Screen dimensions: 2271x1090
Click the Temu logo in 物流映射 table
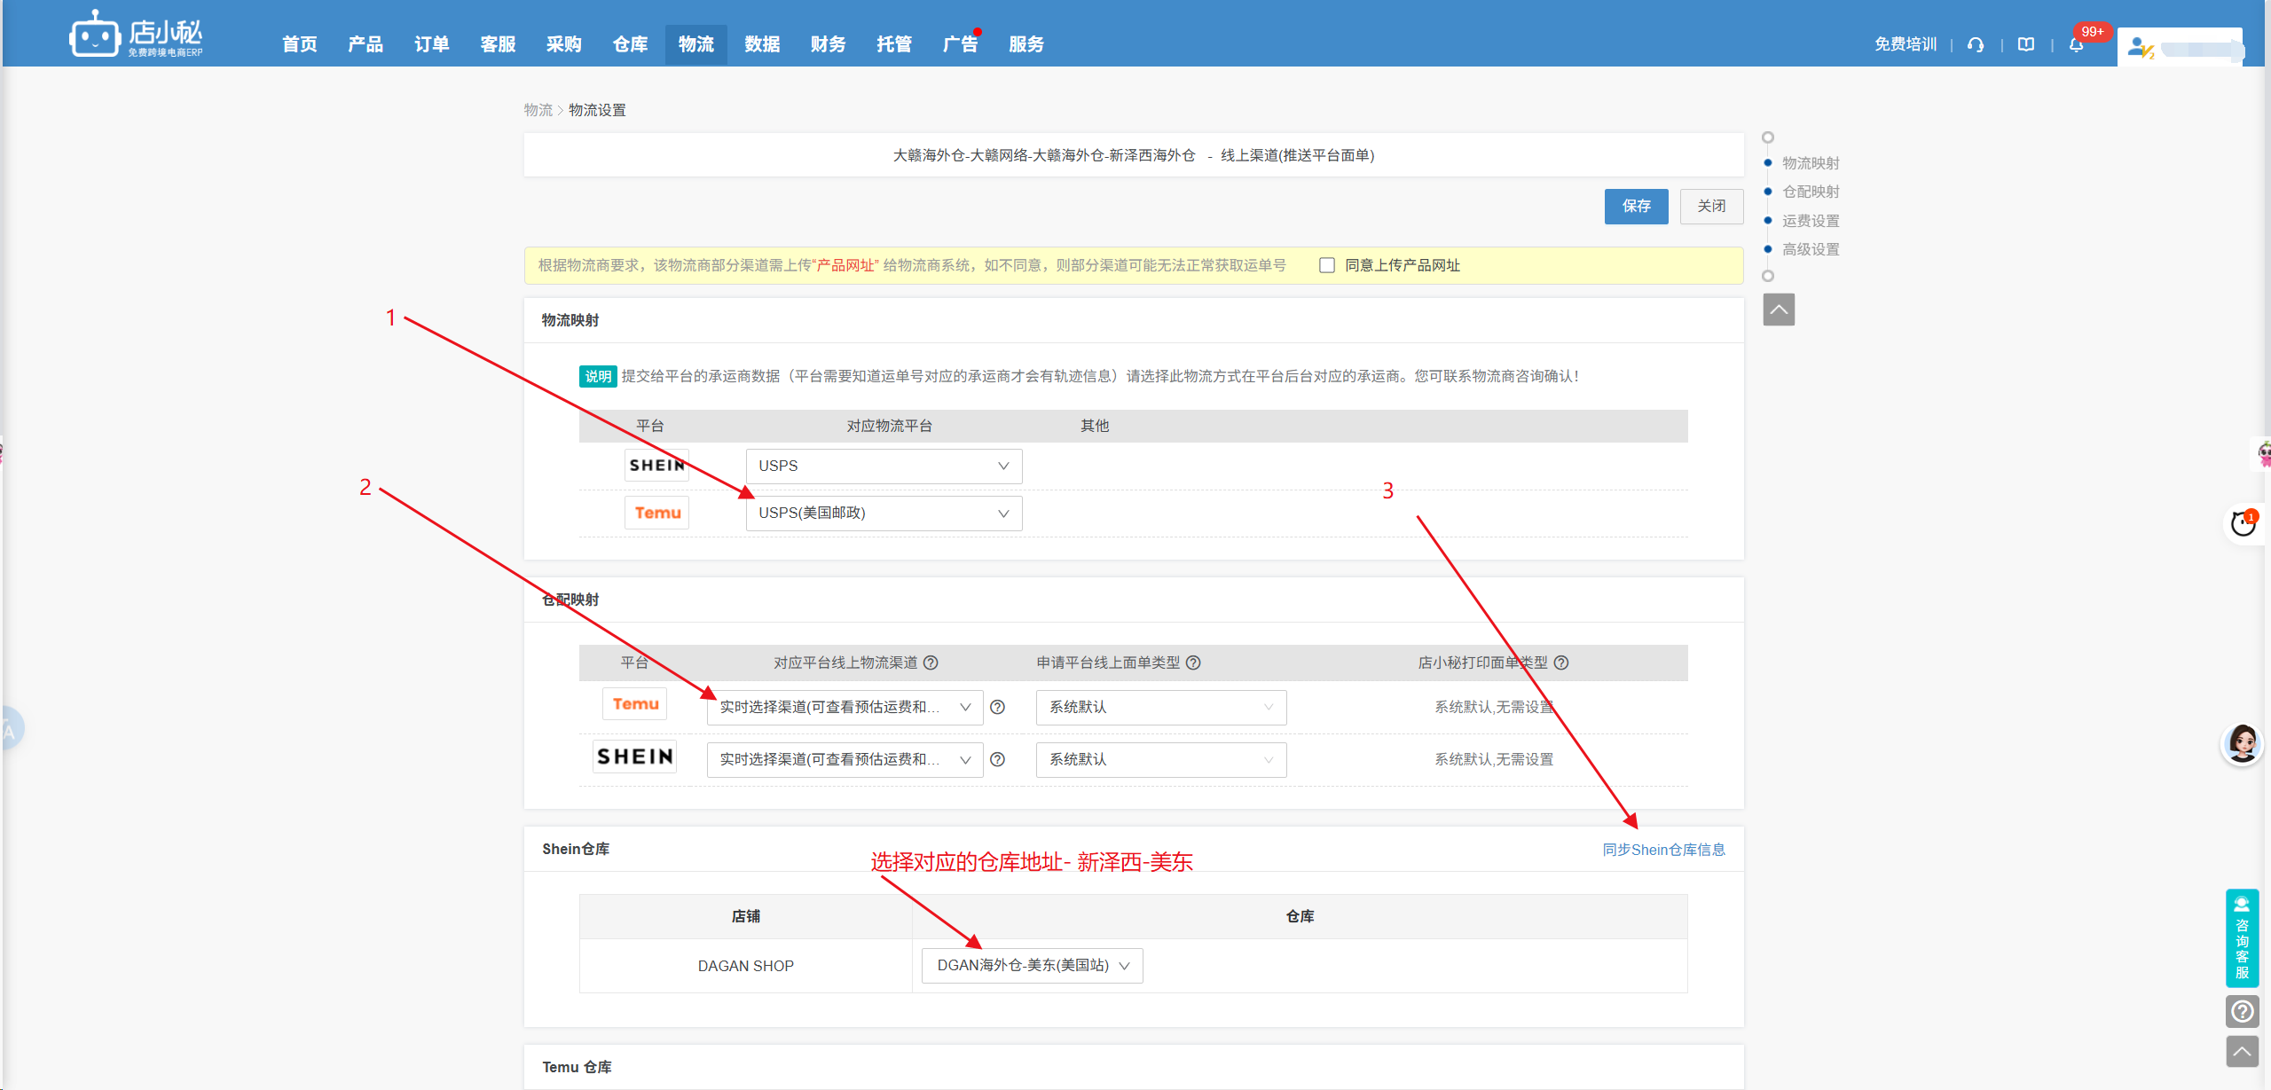coord(656,513)
